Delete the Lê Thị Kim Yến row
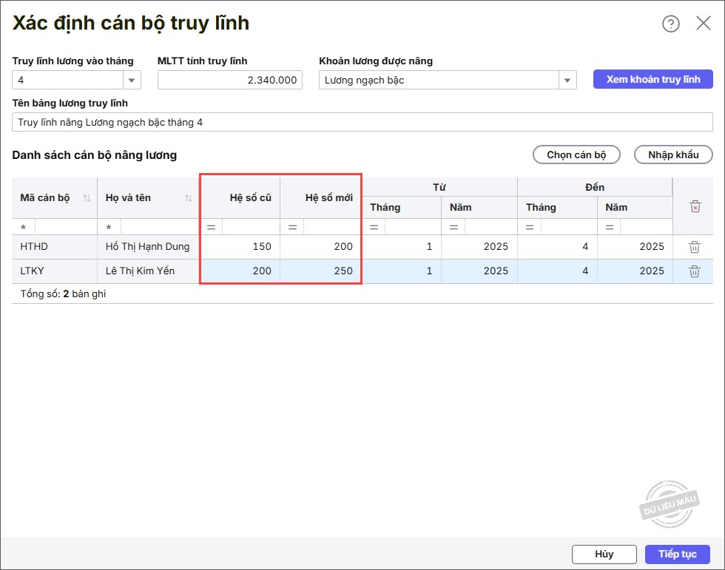Screen dimensions: 725x570 coord(695,271)
